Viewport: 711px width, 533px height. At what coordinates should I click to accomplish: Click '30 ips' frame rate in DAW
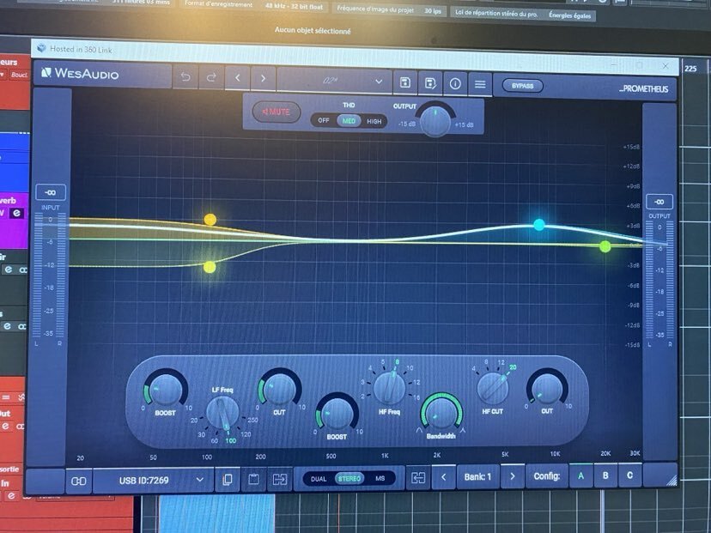point(433,11)
